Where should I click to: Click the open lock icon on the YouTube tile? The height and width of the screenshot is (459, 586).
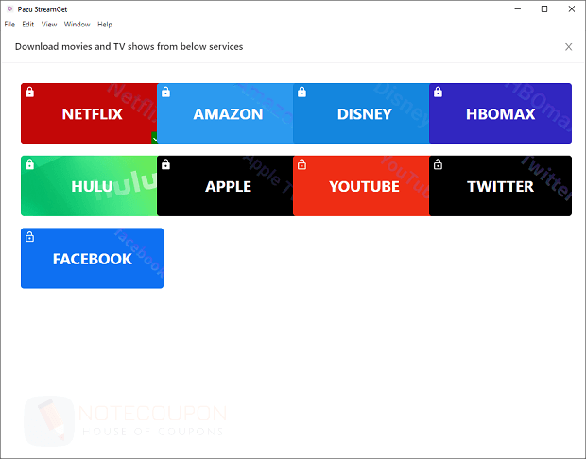(302, 164)
